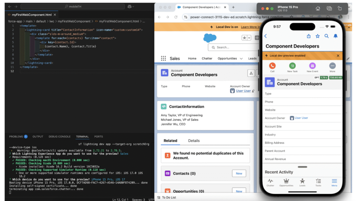This screenshot has height=201, width=356.
Task: Take a simulator screenshot with camera icon
Action: 329,9
